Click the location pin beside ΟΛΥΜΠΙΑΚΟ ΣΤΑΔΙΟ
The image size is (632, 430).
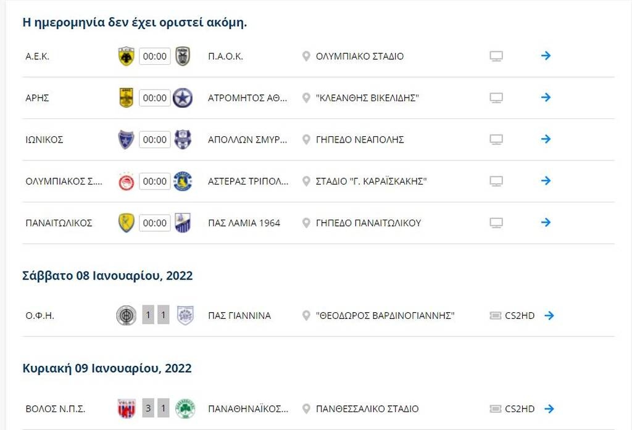tap(306, 56)
